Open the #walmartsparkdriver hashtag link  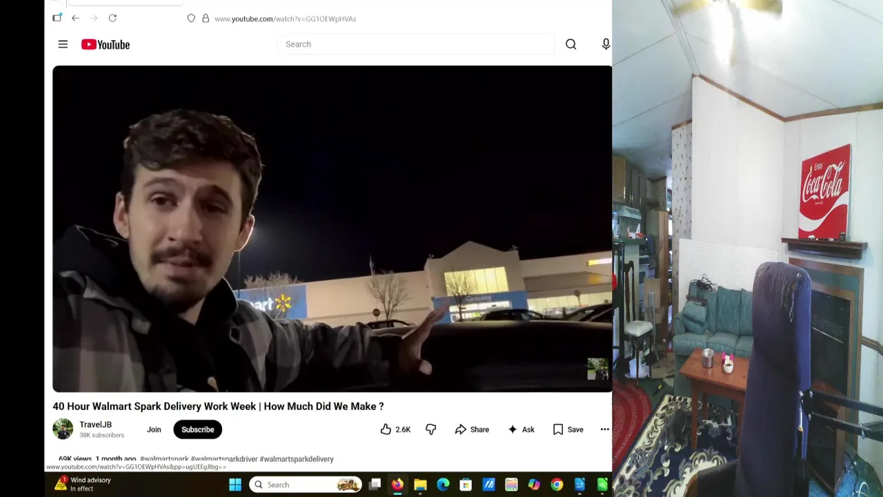pyautogui.click(x=224, y=459)
